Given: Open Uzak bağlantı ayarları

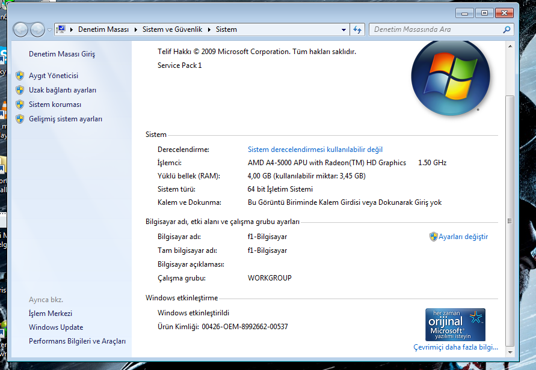Looking at the screenshot, I should tap(63, 90).
